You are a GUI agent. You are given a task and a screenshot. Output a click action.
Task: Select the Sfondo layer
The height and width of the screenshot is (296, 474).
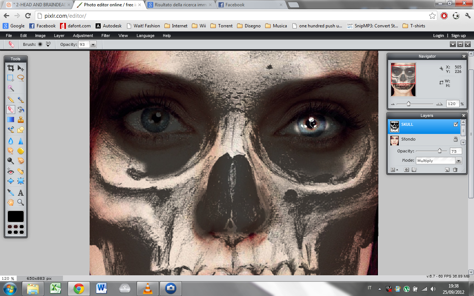pos(424,139)
